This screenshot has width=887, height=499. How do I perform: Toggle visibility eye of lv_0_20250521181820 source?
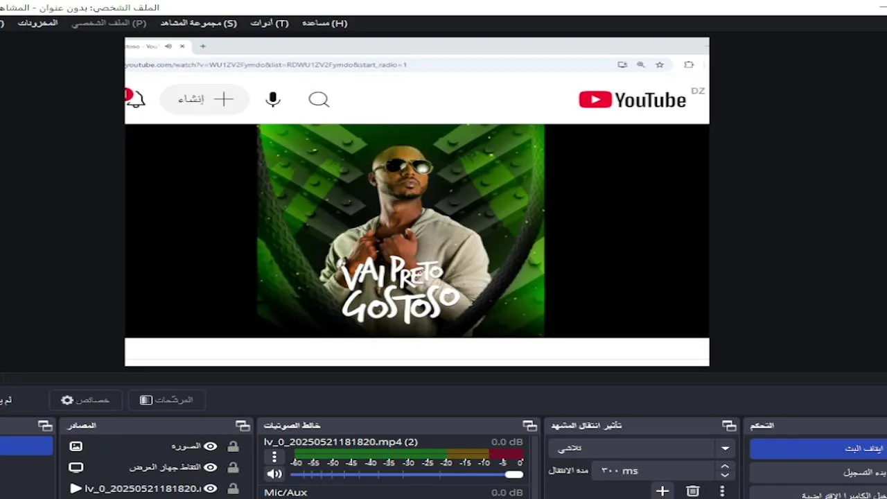(x=210, y=489)
